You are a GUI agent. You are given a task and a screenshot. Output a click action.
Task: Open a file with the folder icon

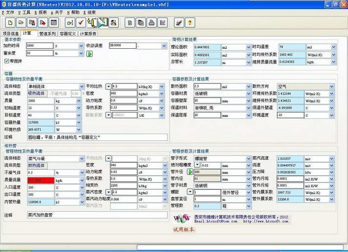(x=21, y=22)
